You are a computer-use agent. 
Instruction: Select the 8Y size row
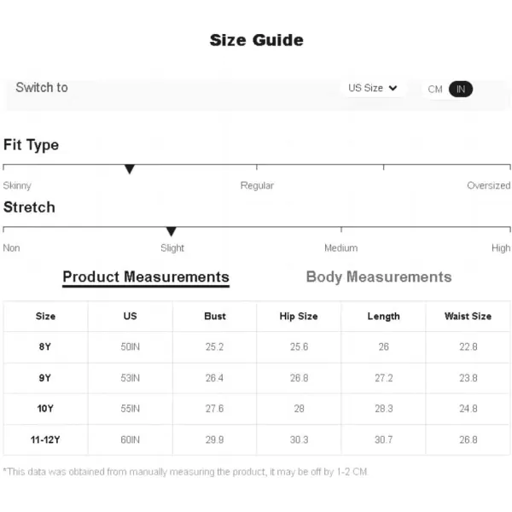tap(256, 346)
